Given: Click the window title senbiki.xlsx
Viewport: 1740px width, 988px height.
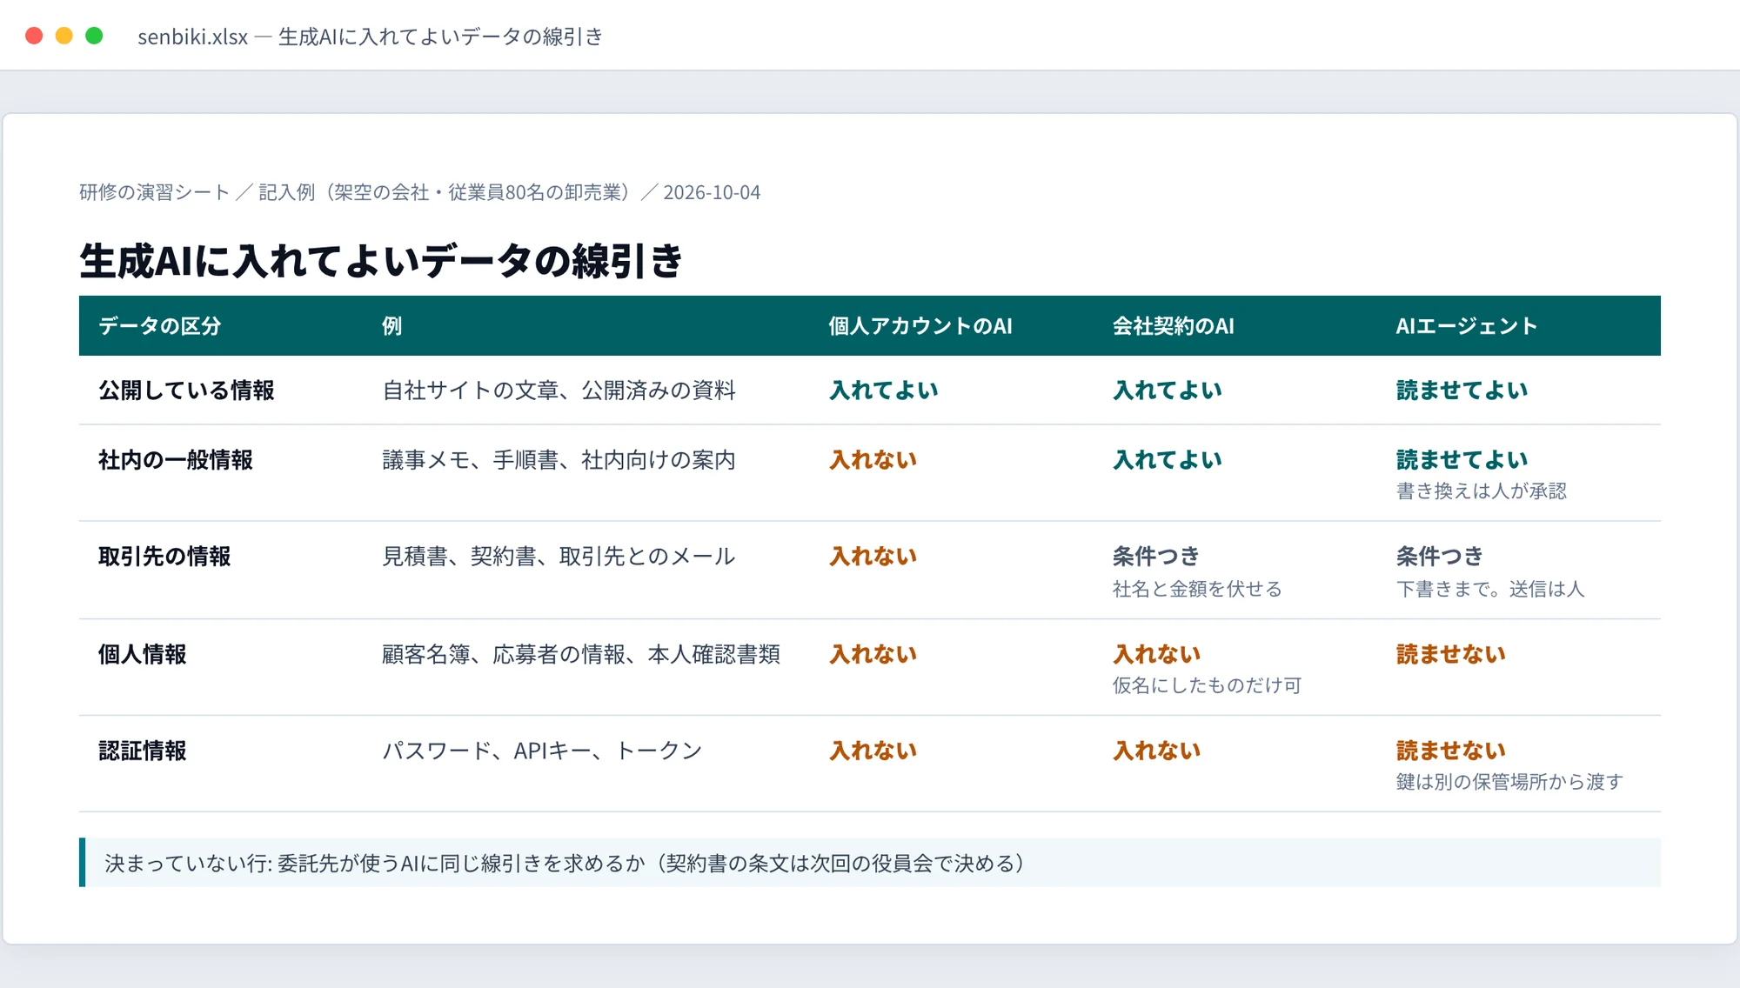Looking at the screenshot, I should [370, 37].
